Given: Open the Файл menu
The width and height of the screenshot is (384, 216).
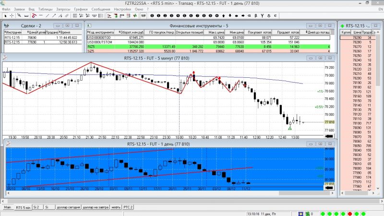Looking at the screenshot, I should [x=6, y=9].
